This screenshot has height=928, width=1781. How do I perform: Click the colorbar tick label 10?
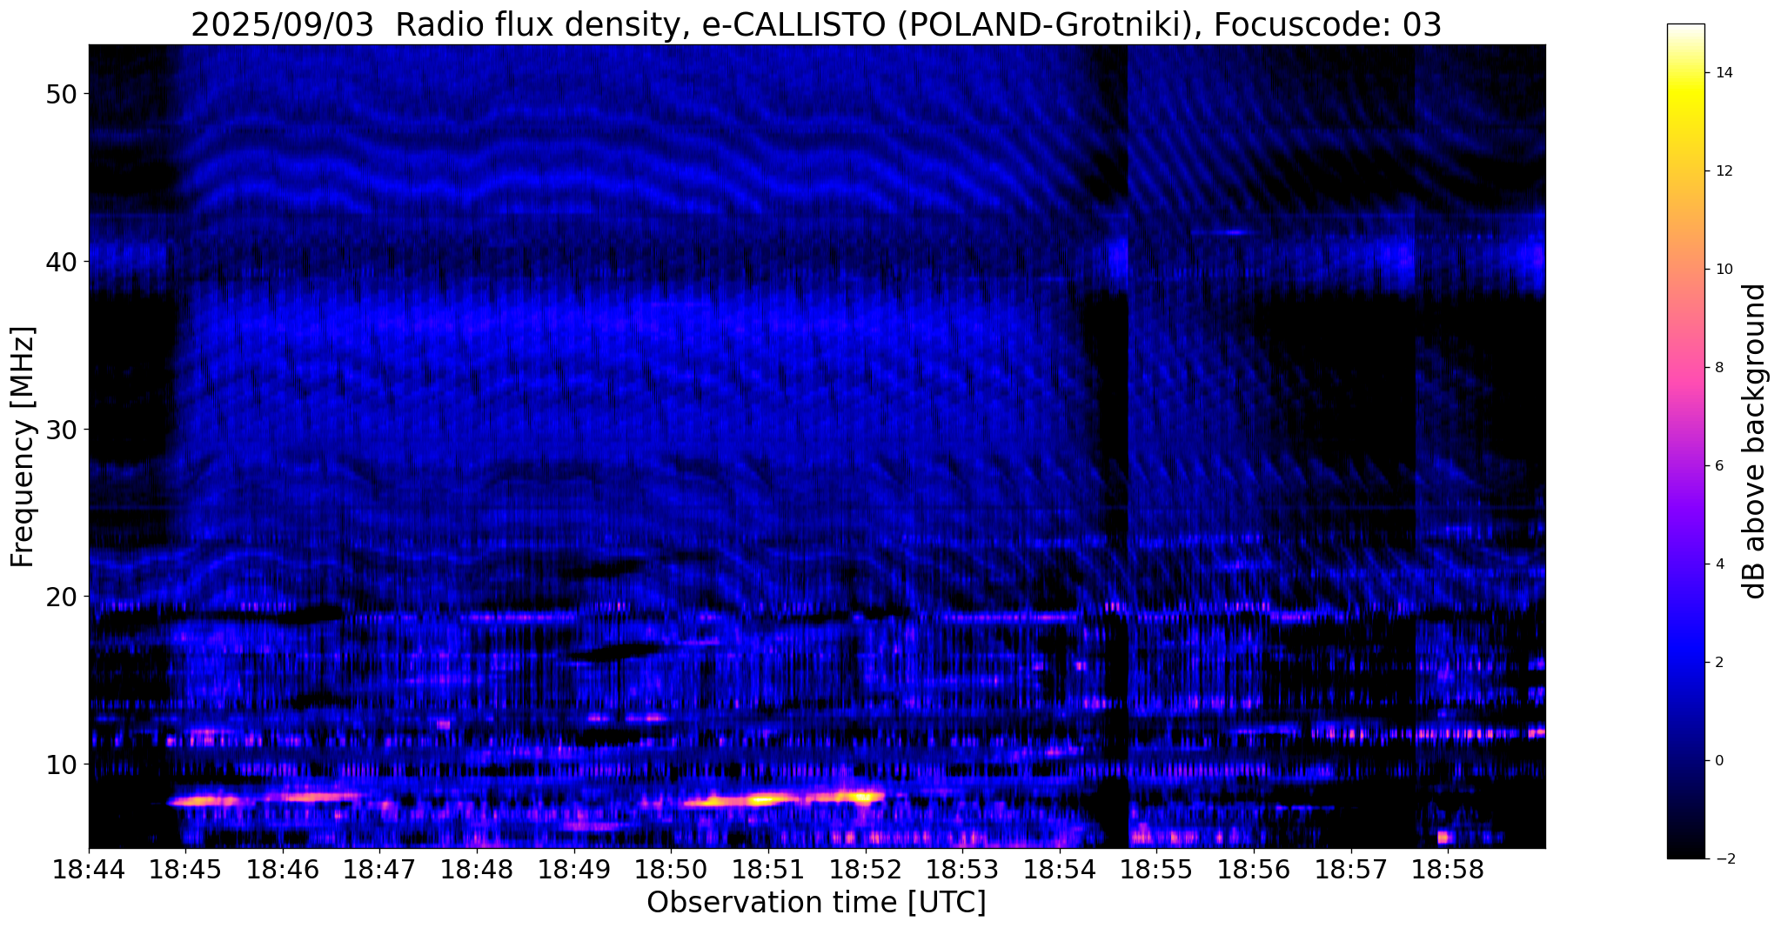coord(1724,270)
